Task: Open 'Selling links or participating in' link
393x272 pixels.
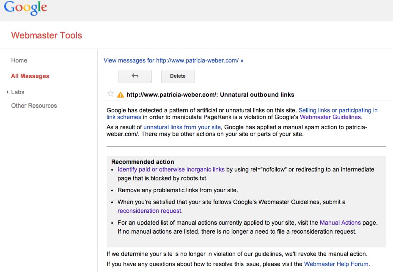Action: (x=338, y=110)
